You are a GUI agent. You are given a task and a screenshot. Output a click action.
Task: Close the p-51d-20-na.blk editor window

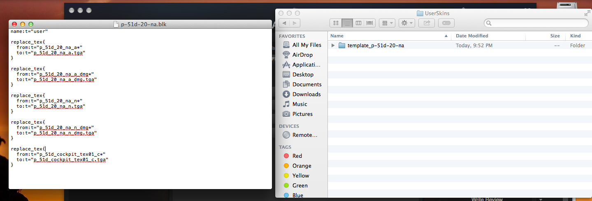click(15, 24)
